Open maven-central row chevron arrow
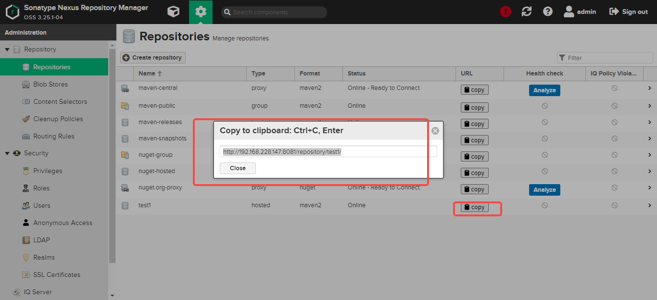Image resolution: width=657 pixels, height=300 pixels. pyautogui.click(x=649, y=88)
